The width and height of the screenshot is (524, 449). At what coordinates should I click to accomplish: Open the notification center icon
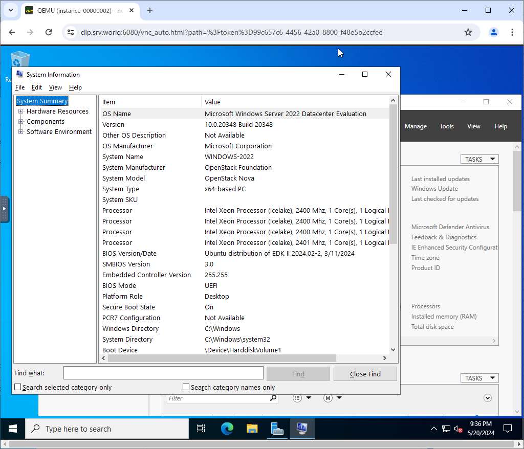507,429
